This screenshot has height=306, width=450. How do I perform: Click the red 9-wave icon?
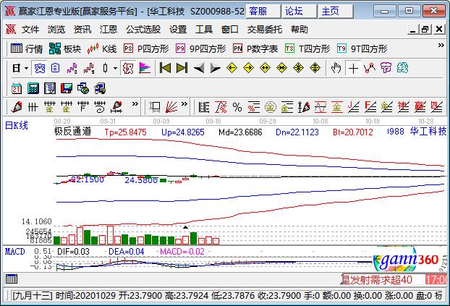point(89,68)
